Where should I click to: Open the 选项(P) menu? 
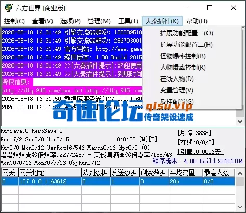[70, 21]
